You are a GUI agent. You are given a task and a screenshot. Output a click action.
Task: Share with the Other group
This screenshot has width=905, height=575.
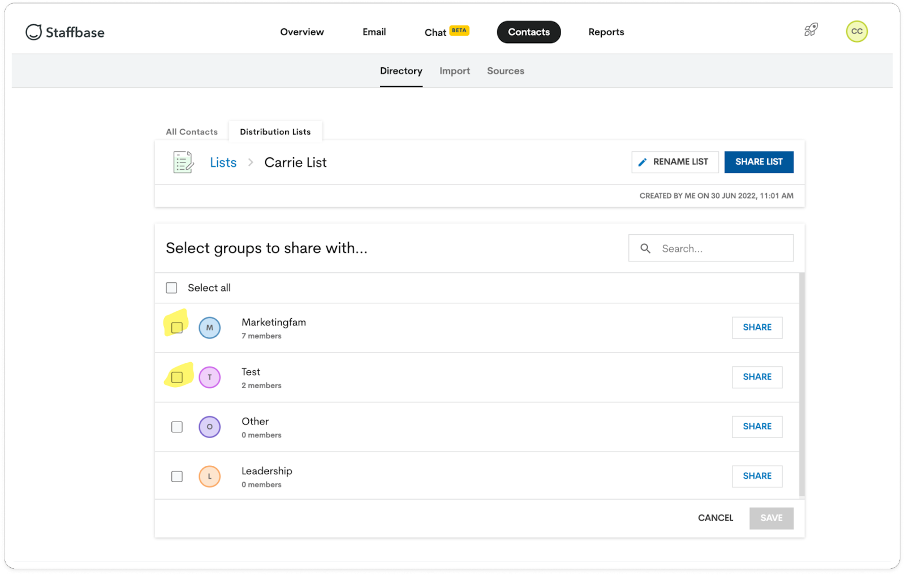tap(757, 427)
